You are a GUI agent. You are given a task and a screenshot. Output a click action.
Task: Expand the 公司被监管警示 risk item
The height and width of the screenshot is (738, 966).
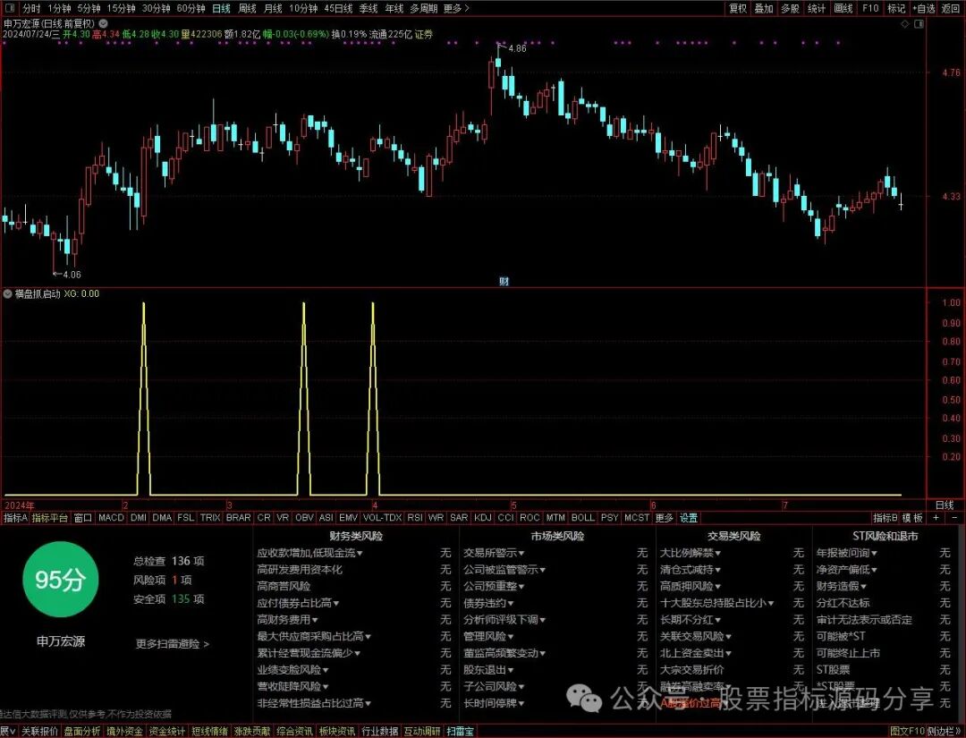[504, 570]
